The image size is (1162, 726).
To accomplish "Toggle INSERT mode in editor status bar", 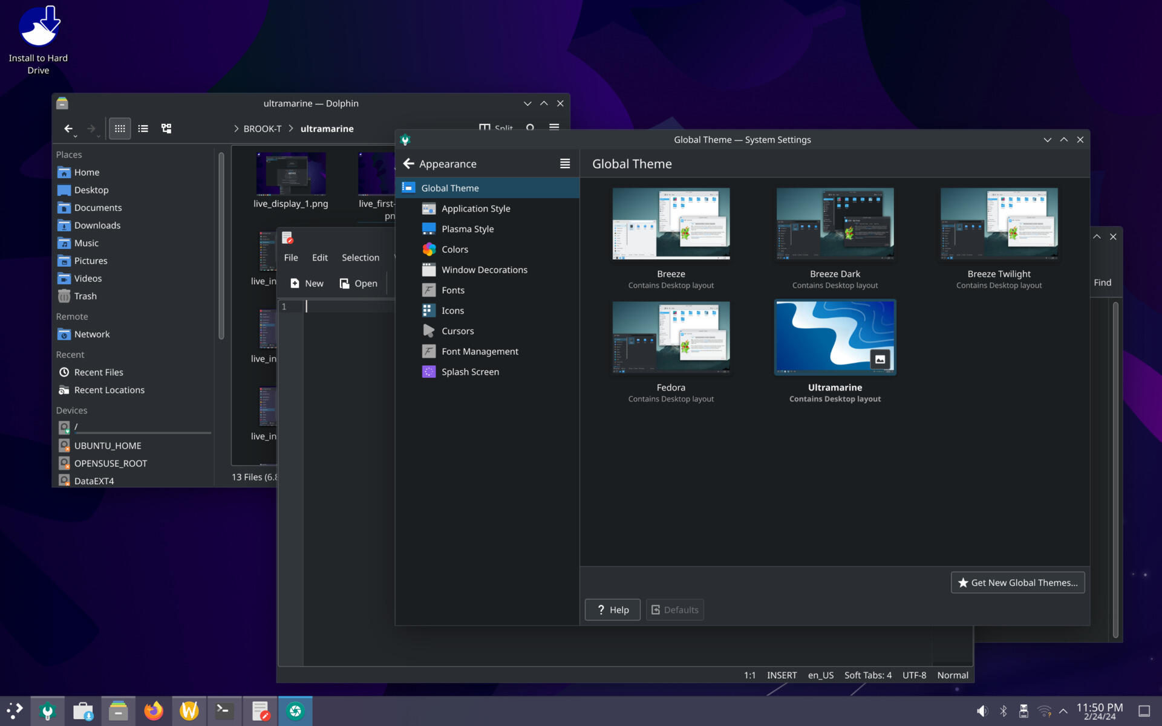I will [x=782, y=675].
